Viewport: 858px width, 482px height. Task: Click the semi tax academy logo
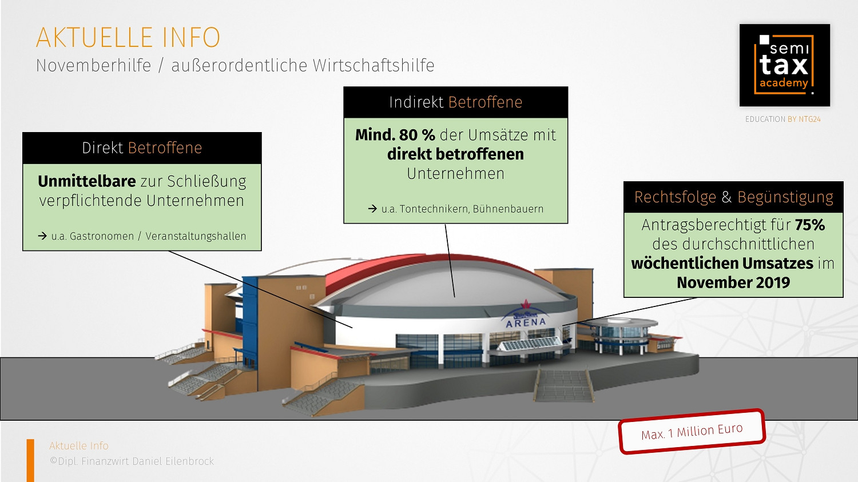click(x=784, y=65)
